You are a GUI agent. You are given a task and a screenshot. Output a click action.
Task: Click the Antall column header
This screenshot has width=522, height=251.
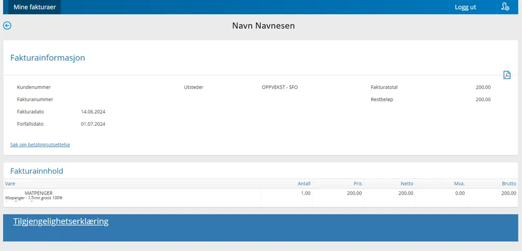[304, 184]
